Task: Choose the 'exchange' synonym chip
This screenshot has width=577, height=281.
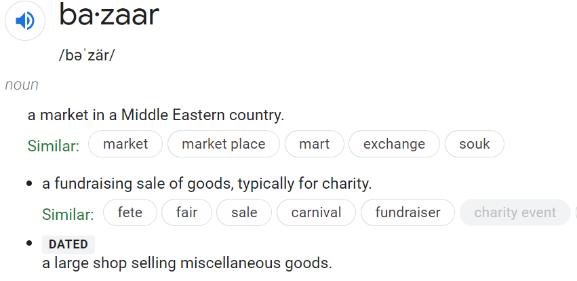Action: point(394,144)
